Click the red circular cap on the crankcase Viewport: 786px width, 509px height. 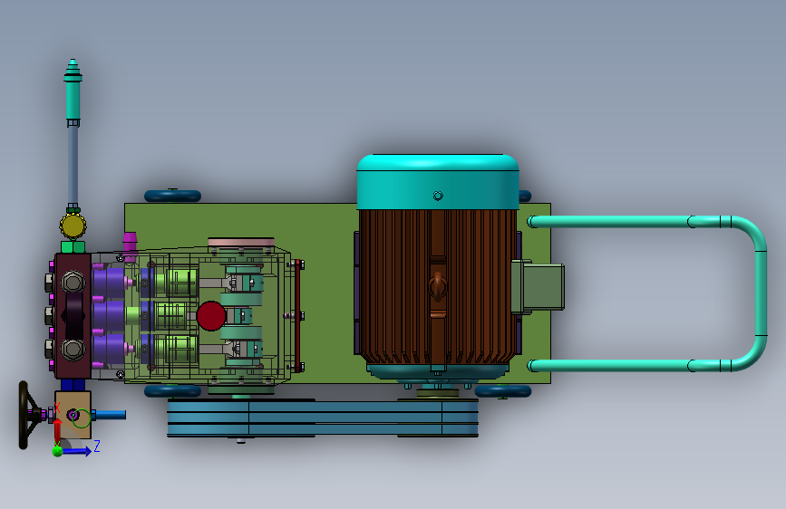click(x=211, y=315)
